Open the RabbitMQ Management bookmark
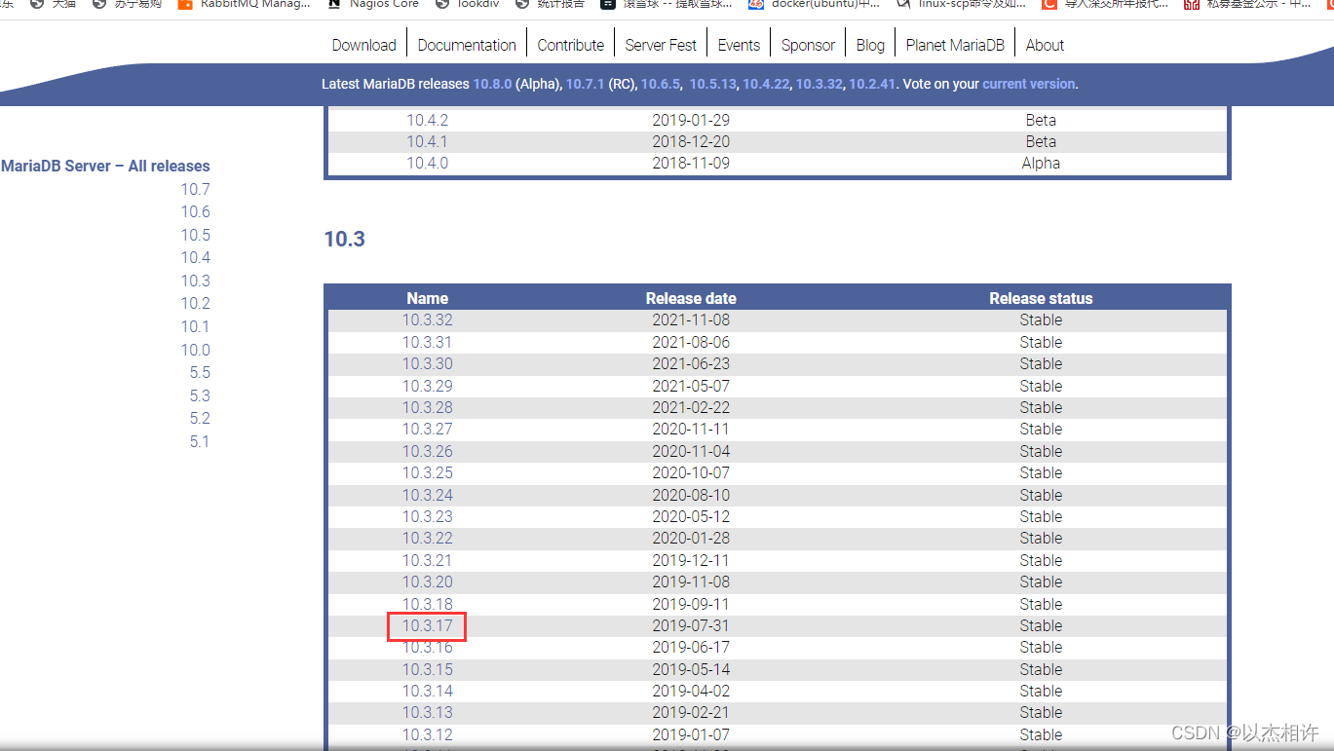1334x751 pixels. pyautogui.click(x=245, y=4)
